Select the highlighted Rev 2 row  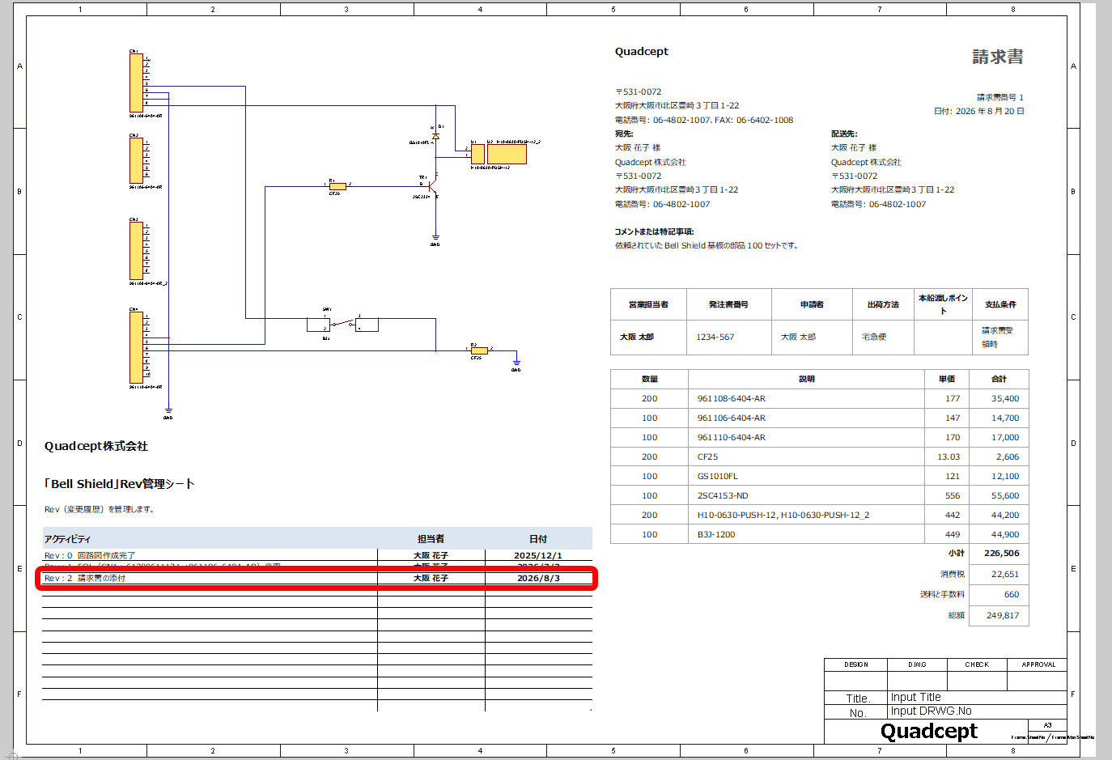pyautogui.click(x=317, y=578)
